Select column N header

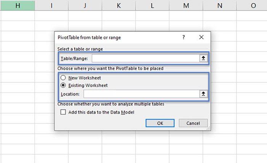[219, 5]
